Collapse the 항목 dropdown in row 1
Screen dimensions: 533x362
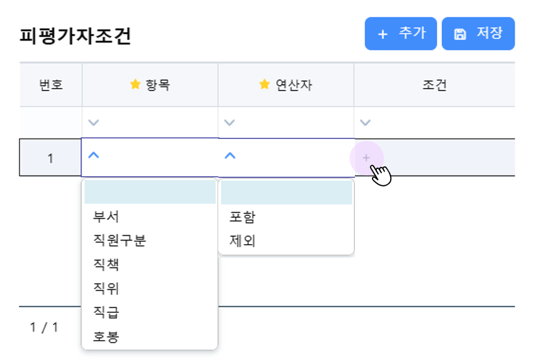94,155
